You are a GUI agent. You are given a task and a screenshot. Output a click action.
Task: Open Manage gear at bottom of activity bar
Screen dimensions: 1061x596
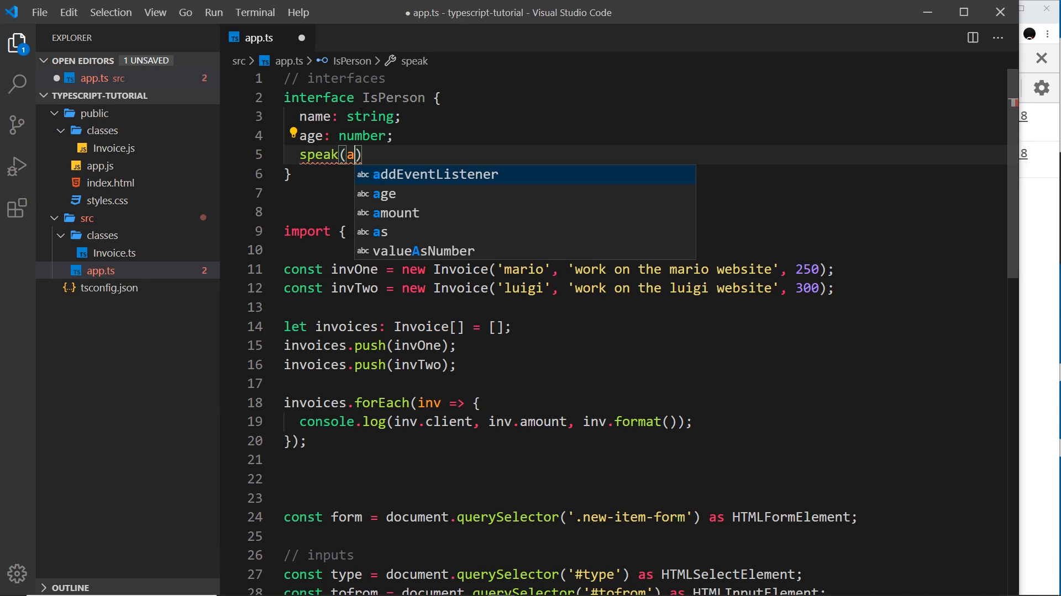[x=17, y=574]
